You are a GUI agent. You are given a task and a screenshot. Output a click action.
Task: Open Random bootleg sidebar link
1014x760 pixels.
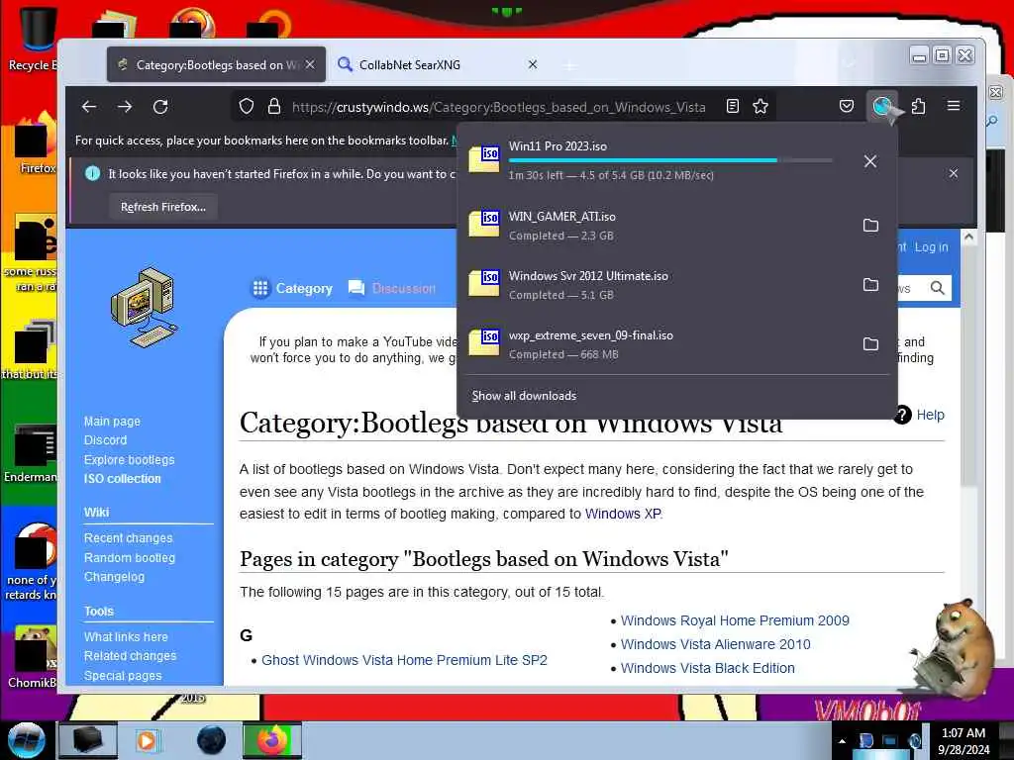130,558
